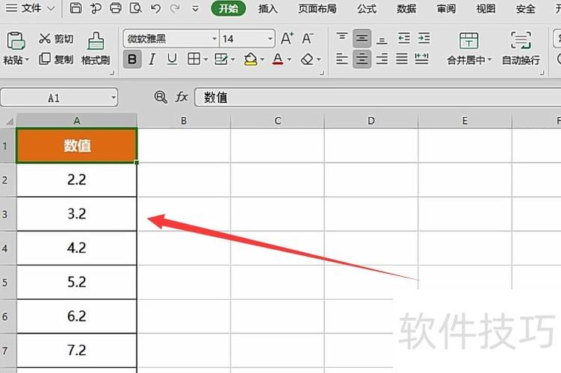The height and width of the screenshot is (373, 561).
Task: Redo the last action
Action: [175, 8]
